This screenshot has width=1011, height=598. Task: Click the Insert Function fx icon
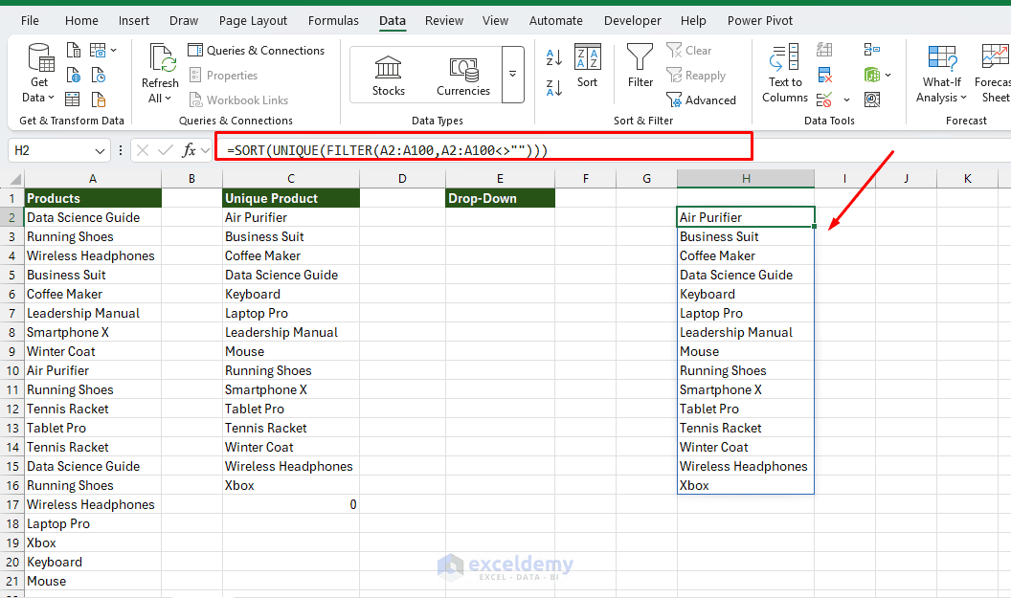189,150
